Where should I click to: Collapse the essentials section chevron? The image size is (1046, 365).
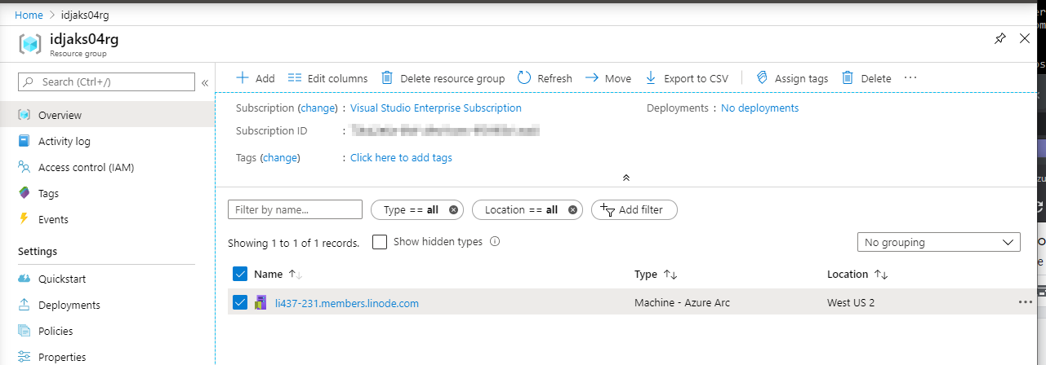pyautogui.click(x=626, y=178)
